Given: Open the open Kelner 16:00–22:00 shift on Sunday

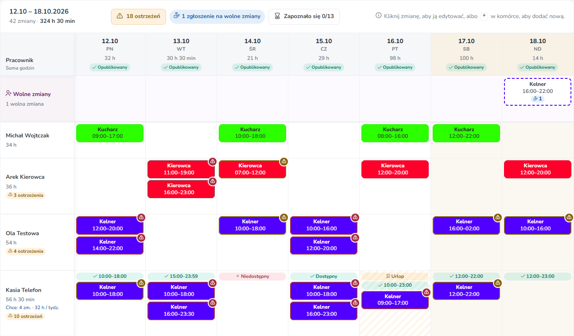Looking at the screenshot, I should pos(537,92).
